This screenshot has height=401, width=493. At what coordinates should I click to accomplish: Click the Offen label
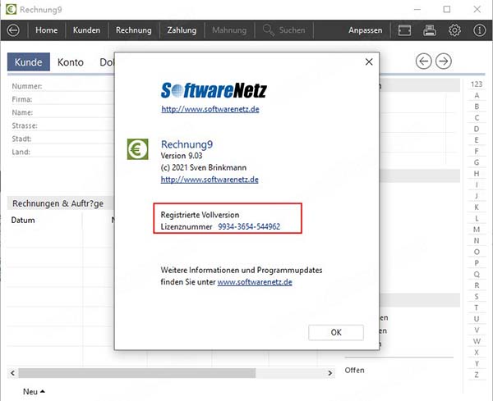354,371
